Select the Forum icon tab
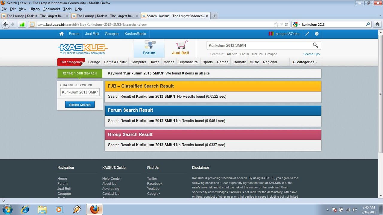 pos(149,48)
